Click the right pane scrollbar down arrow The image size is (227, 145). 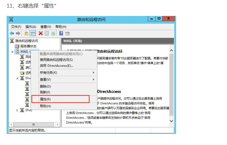coord(172,121)
